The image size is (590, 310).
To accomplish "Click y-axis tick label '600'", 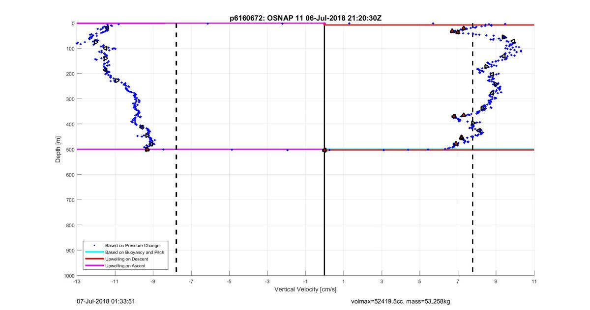I will pyautogui.click(x=71, y=175).
